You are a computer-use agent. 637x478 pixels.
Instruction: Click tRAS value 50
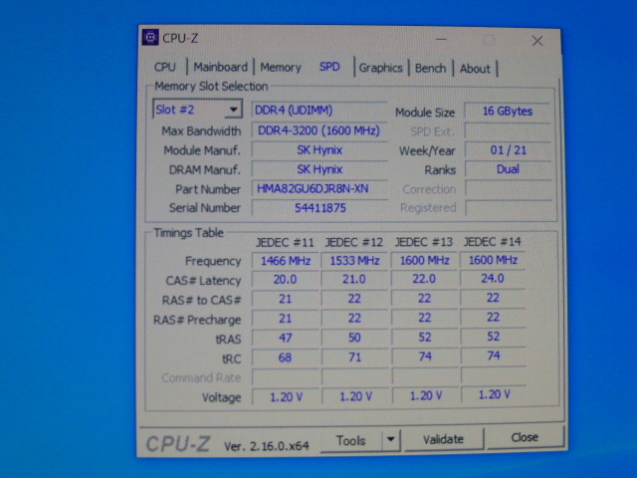coord(354,338)
